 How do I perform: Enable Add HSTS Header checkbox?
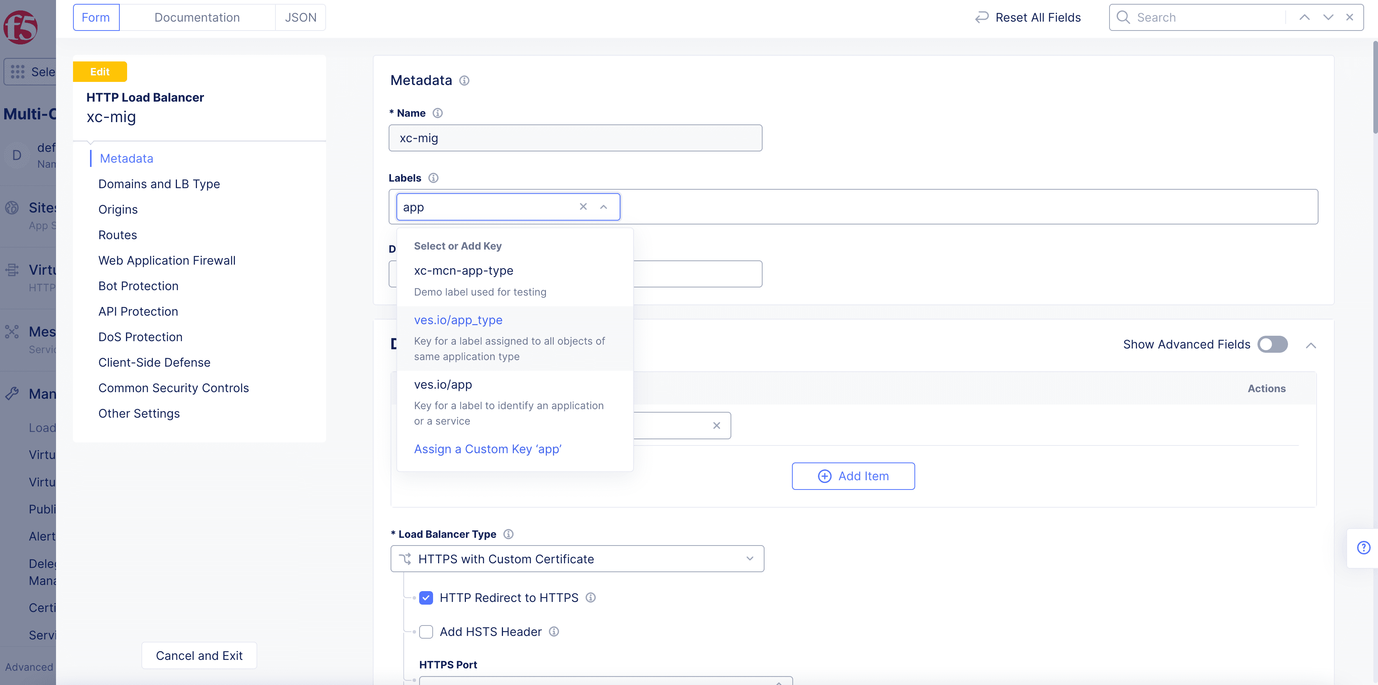[426, 632]
